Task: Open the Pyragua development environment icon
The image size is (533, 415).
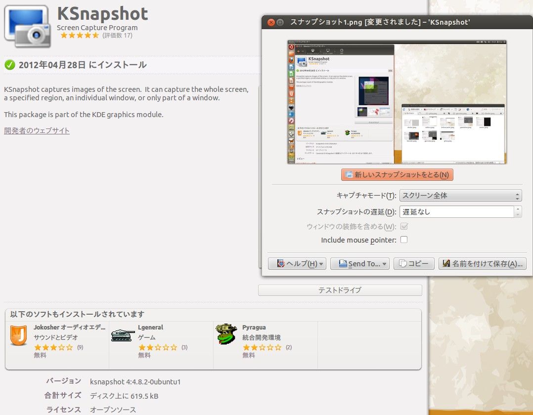Action: click(227, 334)
